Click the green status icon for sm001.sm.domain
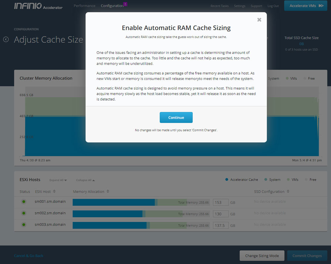The height and width of the screenshot is (264, 331). pos(24,202)
